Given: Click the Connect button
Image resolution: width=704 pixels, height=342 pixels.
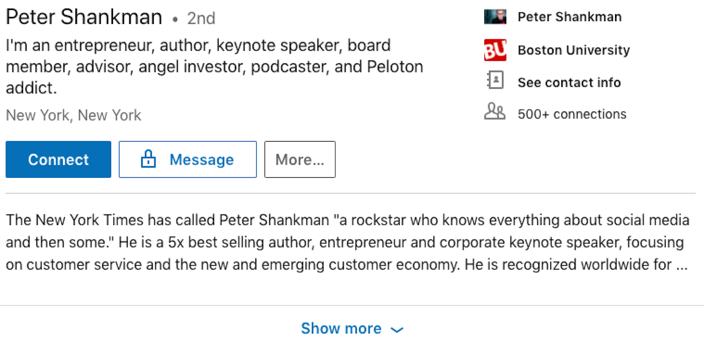Looking at the screenshot, I should pyautogui.click(x=58, y=160).
